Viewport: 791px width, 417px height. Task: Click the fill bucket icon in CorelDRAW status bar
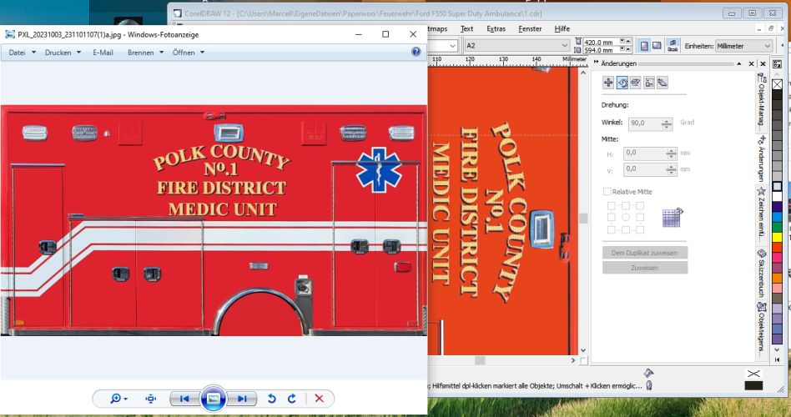[649, 373]
